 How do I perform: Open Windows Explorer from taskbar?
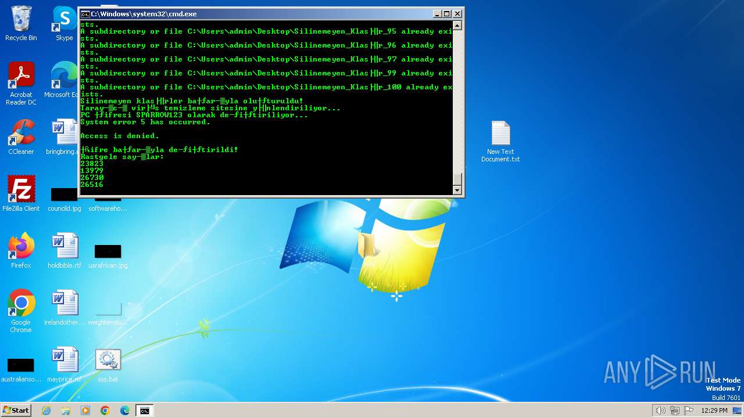click(x=66, y=410)
